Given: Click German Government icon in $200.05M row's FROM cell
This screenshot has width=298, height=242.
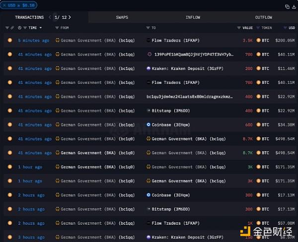Looking at the screenshot, I should pos(58,40).
